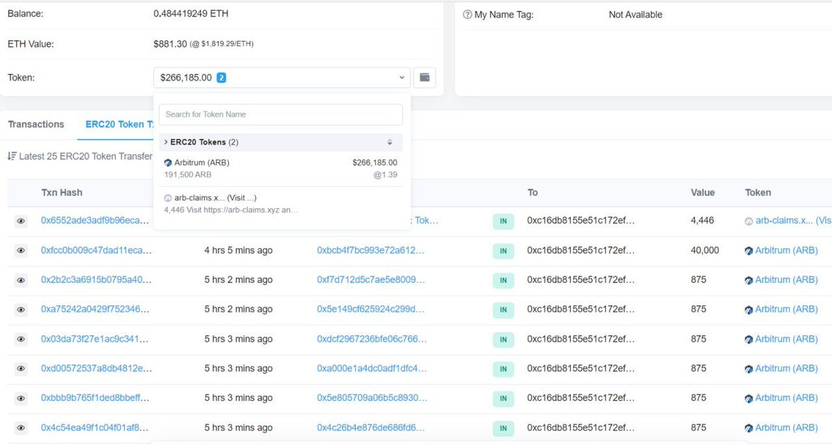Screen dimensions: 832x445
Task: Click the Arbitrum icon in row 0xbbb9b765f1ded8bbeff
Action: pyautogui.click(x=749, y=398)
